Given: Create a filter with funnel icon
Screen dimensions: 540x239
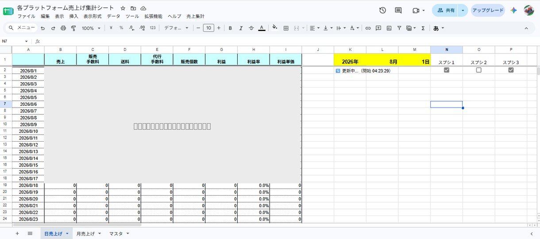Looking at the screenshot, I should pos(399,28).
